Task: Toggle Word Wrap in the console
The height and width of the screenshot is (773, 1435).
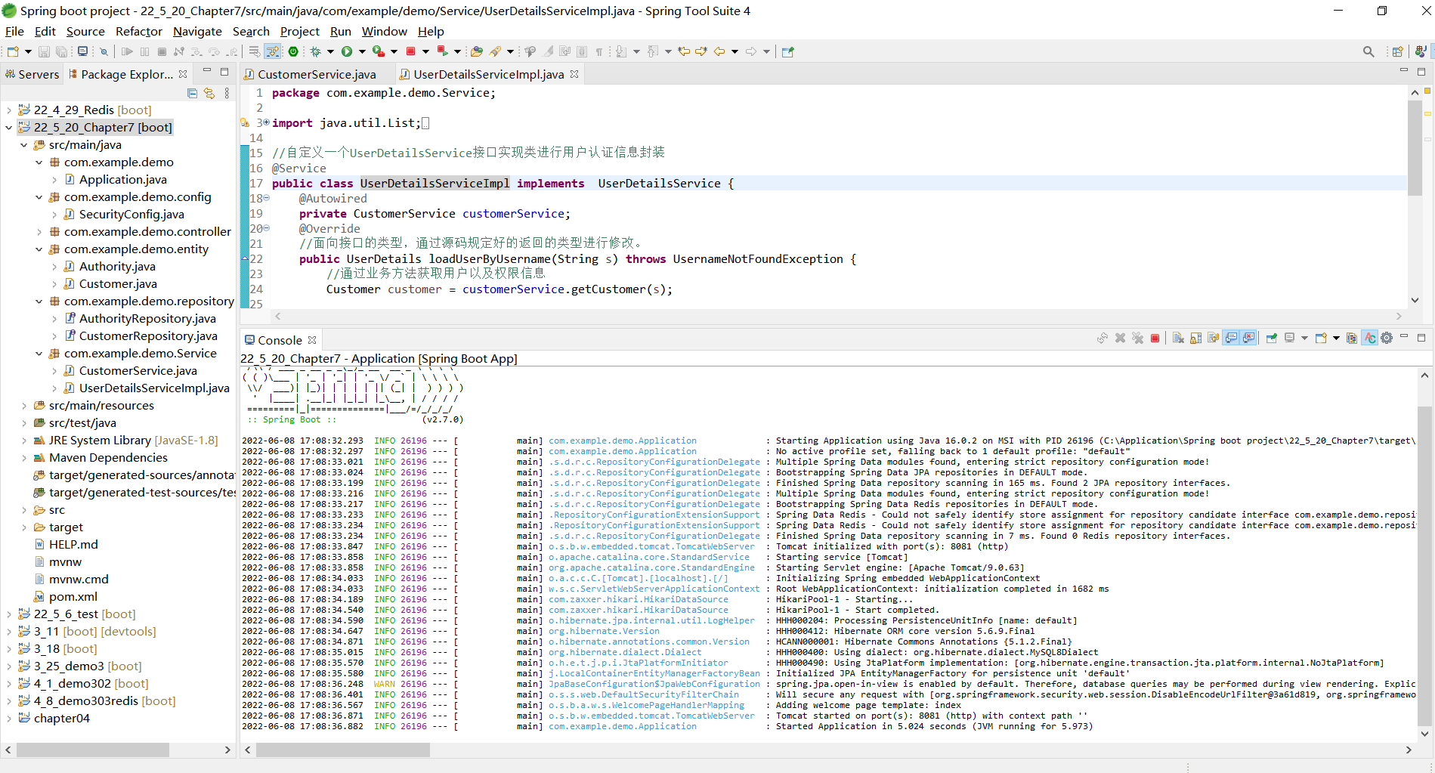Action: click(x=1214, y=339)
